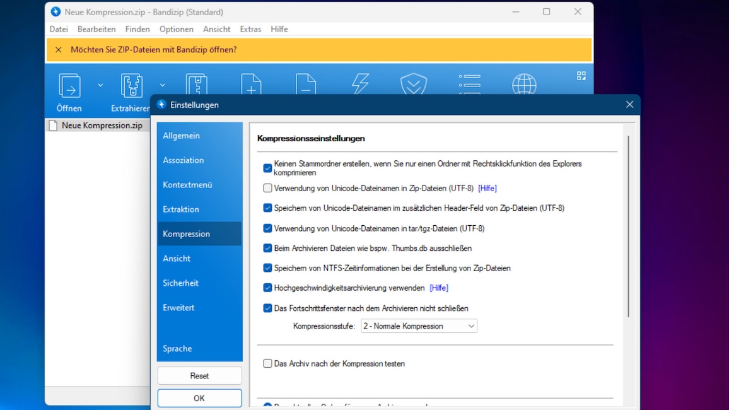Open the Kompressionsstufe combo box
Screen dimensions: 729x410
[x=419, y=326]
